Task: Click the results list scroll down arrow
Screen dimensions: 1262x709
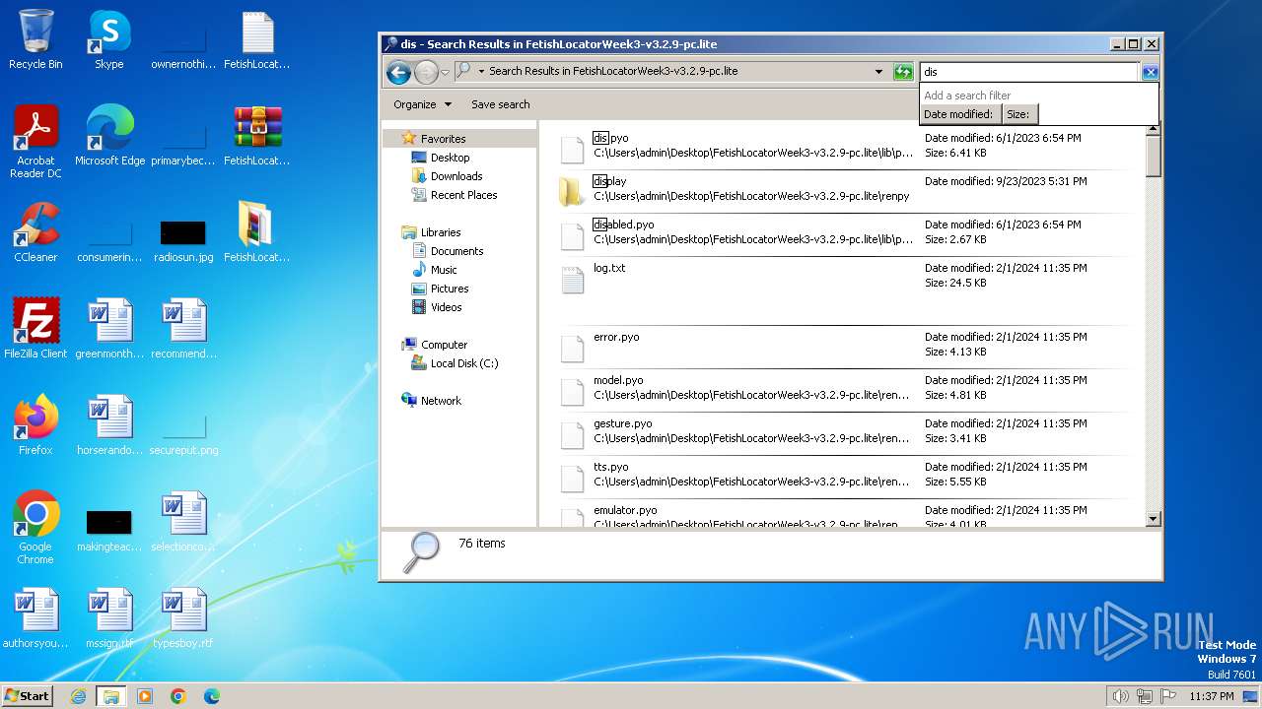Action: click(1154, 519)
